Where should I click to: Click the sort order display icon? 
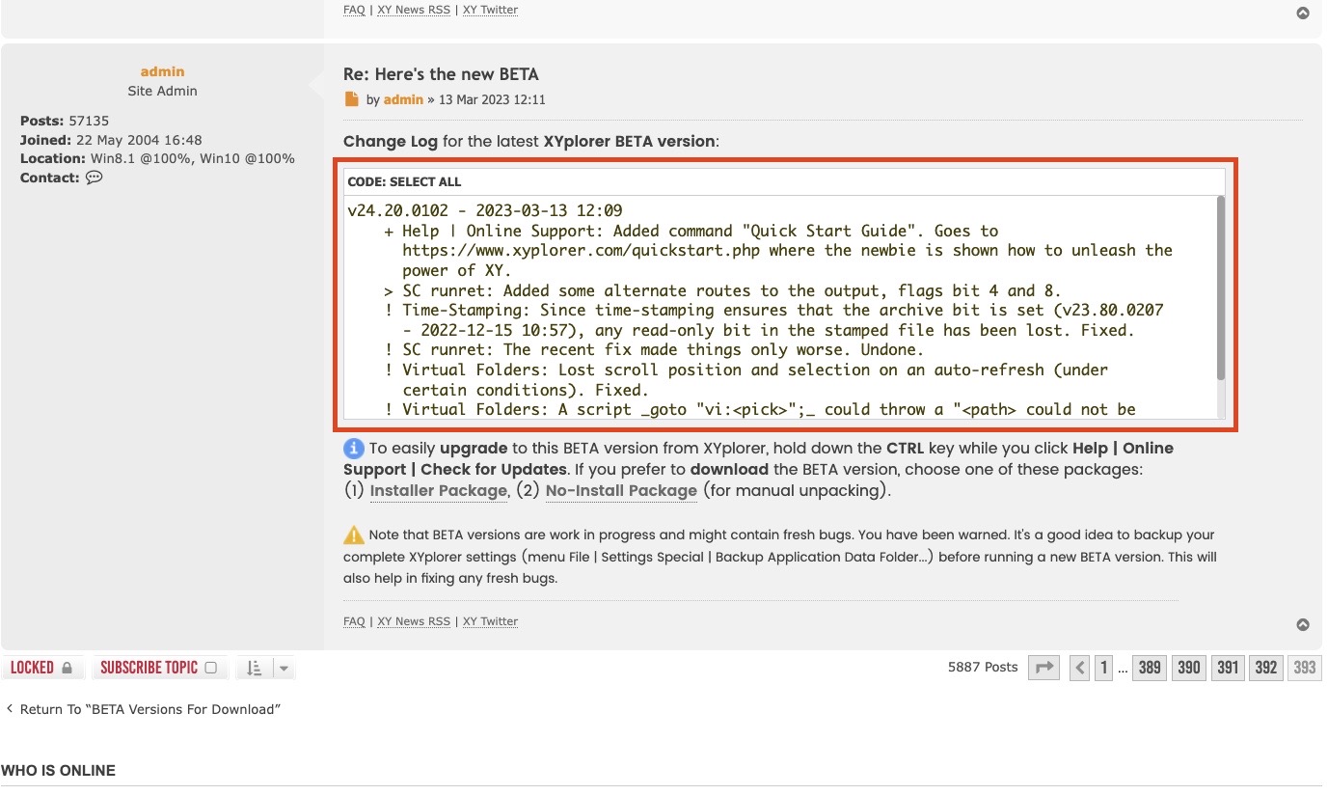pyautogui.click(x=254, y=668)
